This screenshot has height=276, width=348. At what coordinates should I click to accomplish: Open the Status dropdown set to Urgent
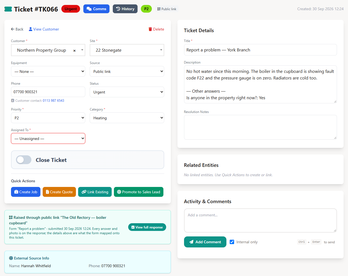coord(127,92)
